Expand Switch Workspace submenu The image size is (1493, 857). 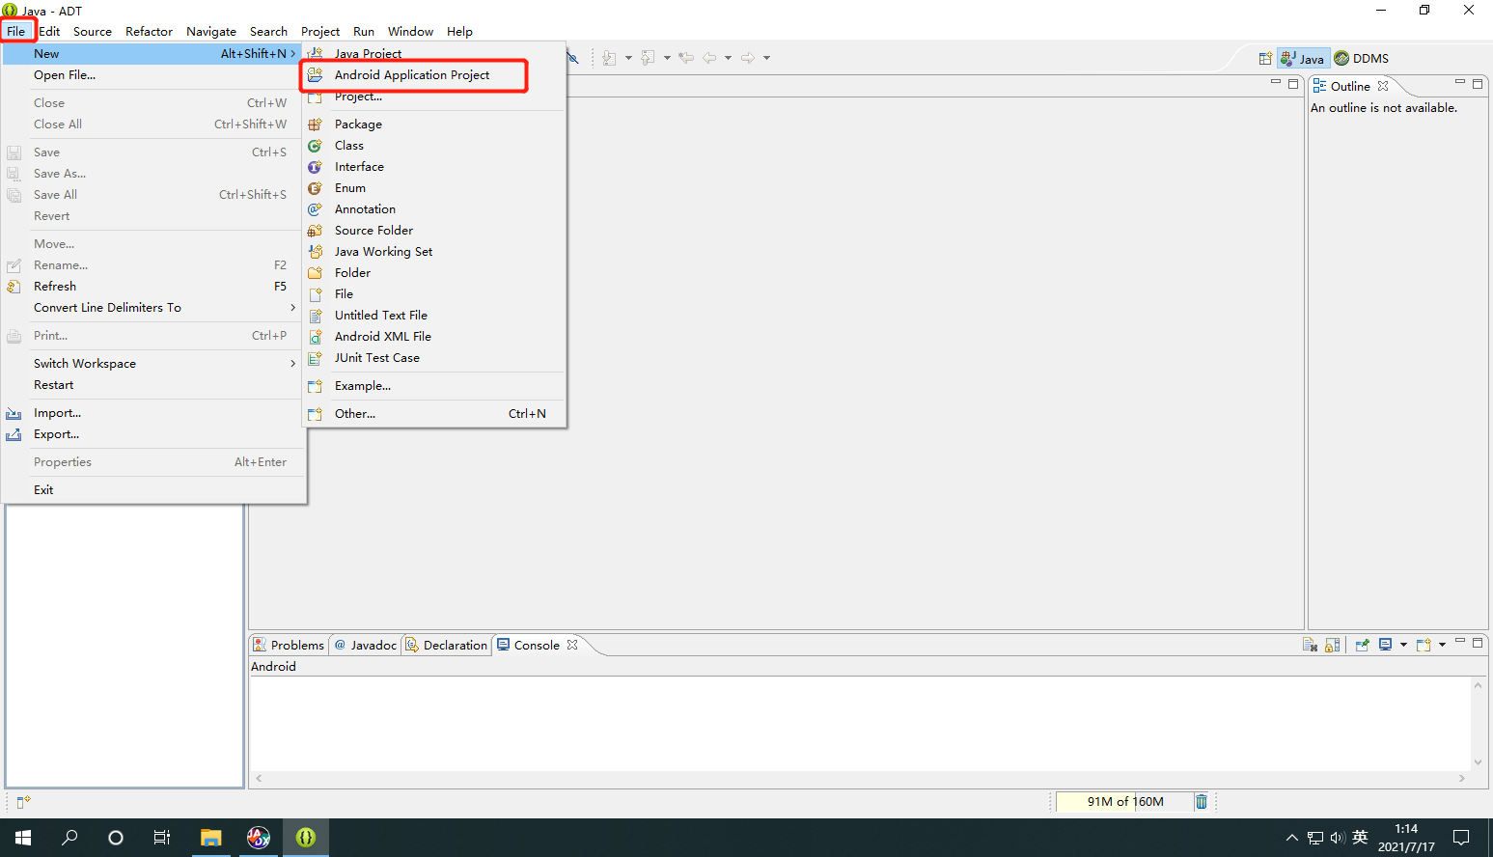click(x=153, y=364)
